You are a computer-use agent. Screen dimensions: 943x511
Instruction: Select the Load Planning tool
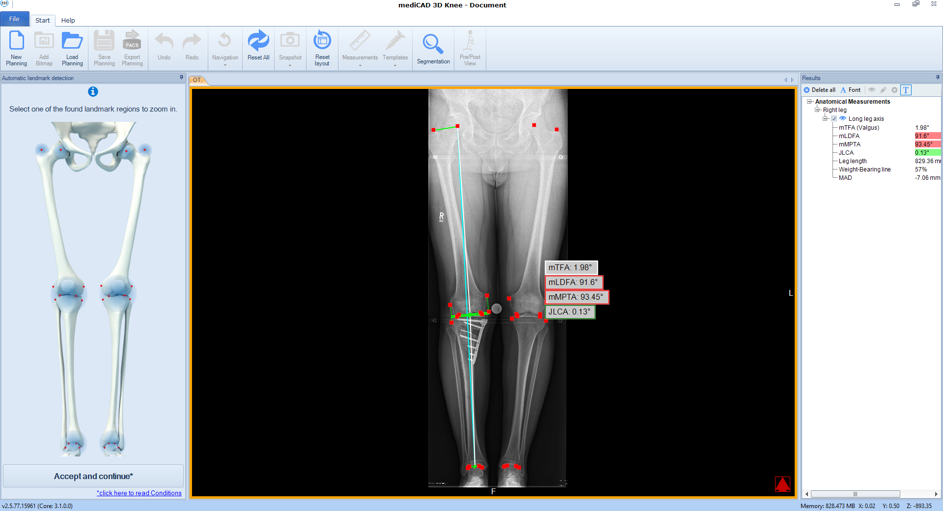(x=72, y=48)
